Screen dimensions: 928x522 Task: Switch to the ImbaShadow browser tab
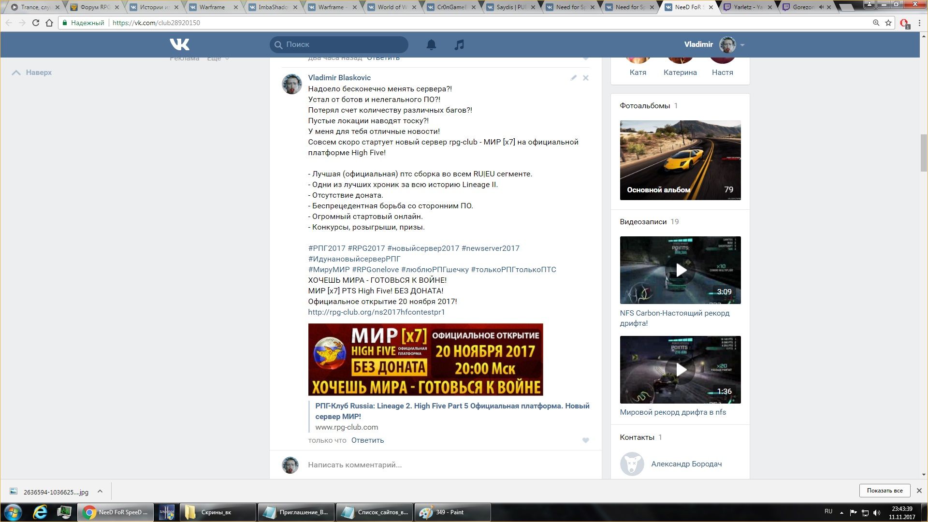coord(273,7)
